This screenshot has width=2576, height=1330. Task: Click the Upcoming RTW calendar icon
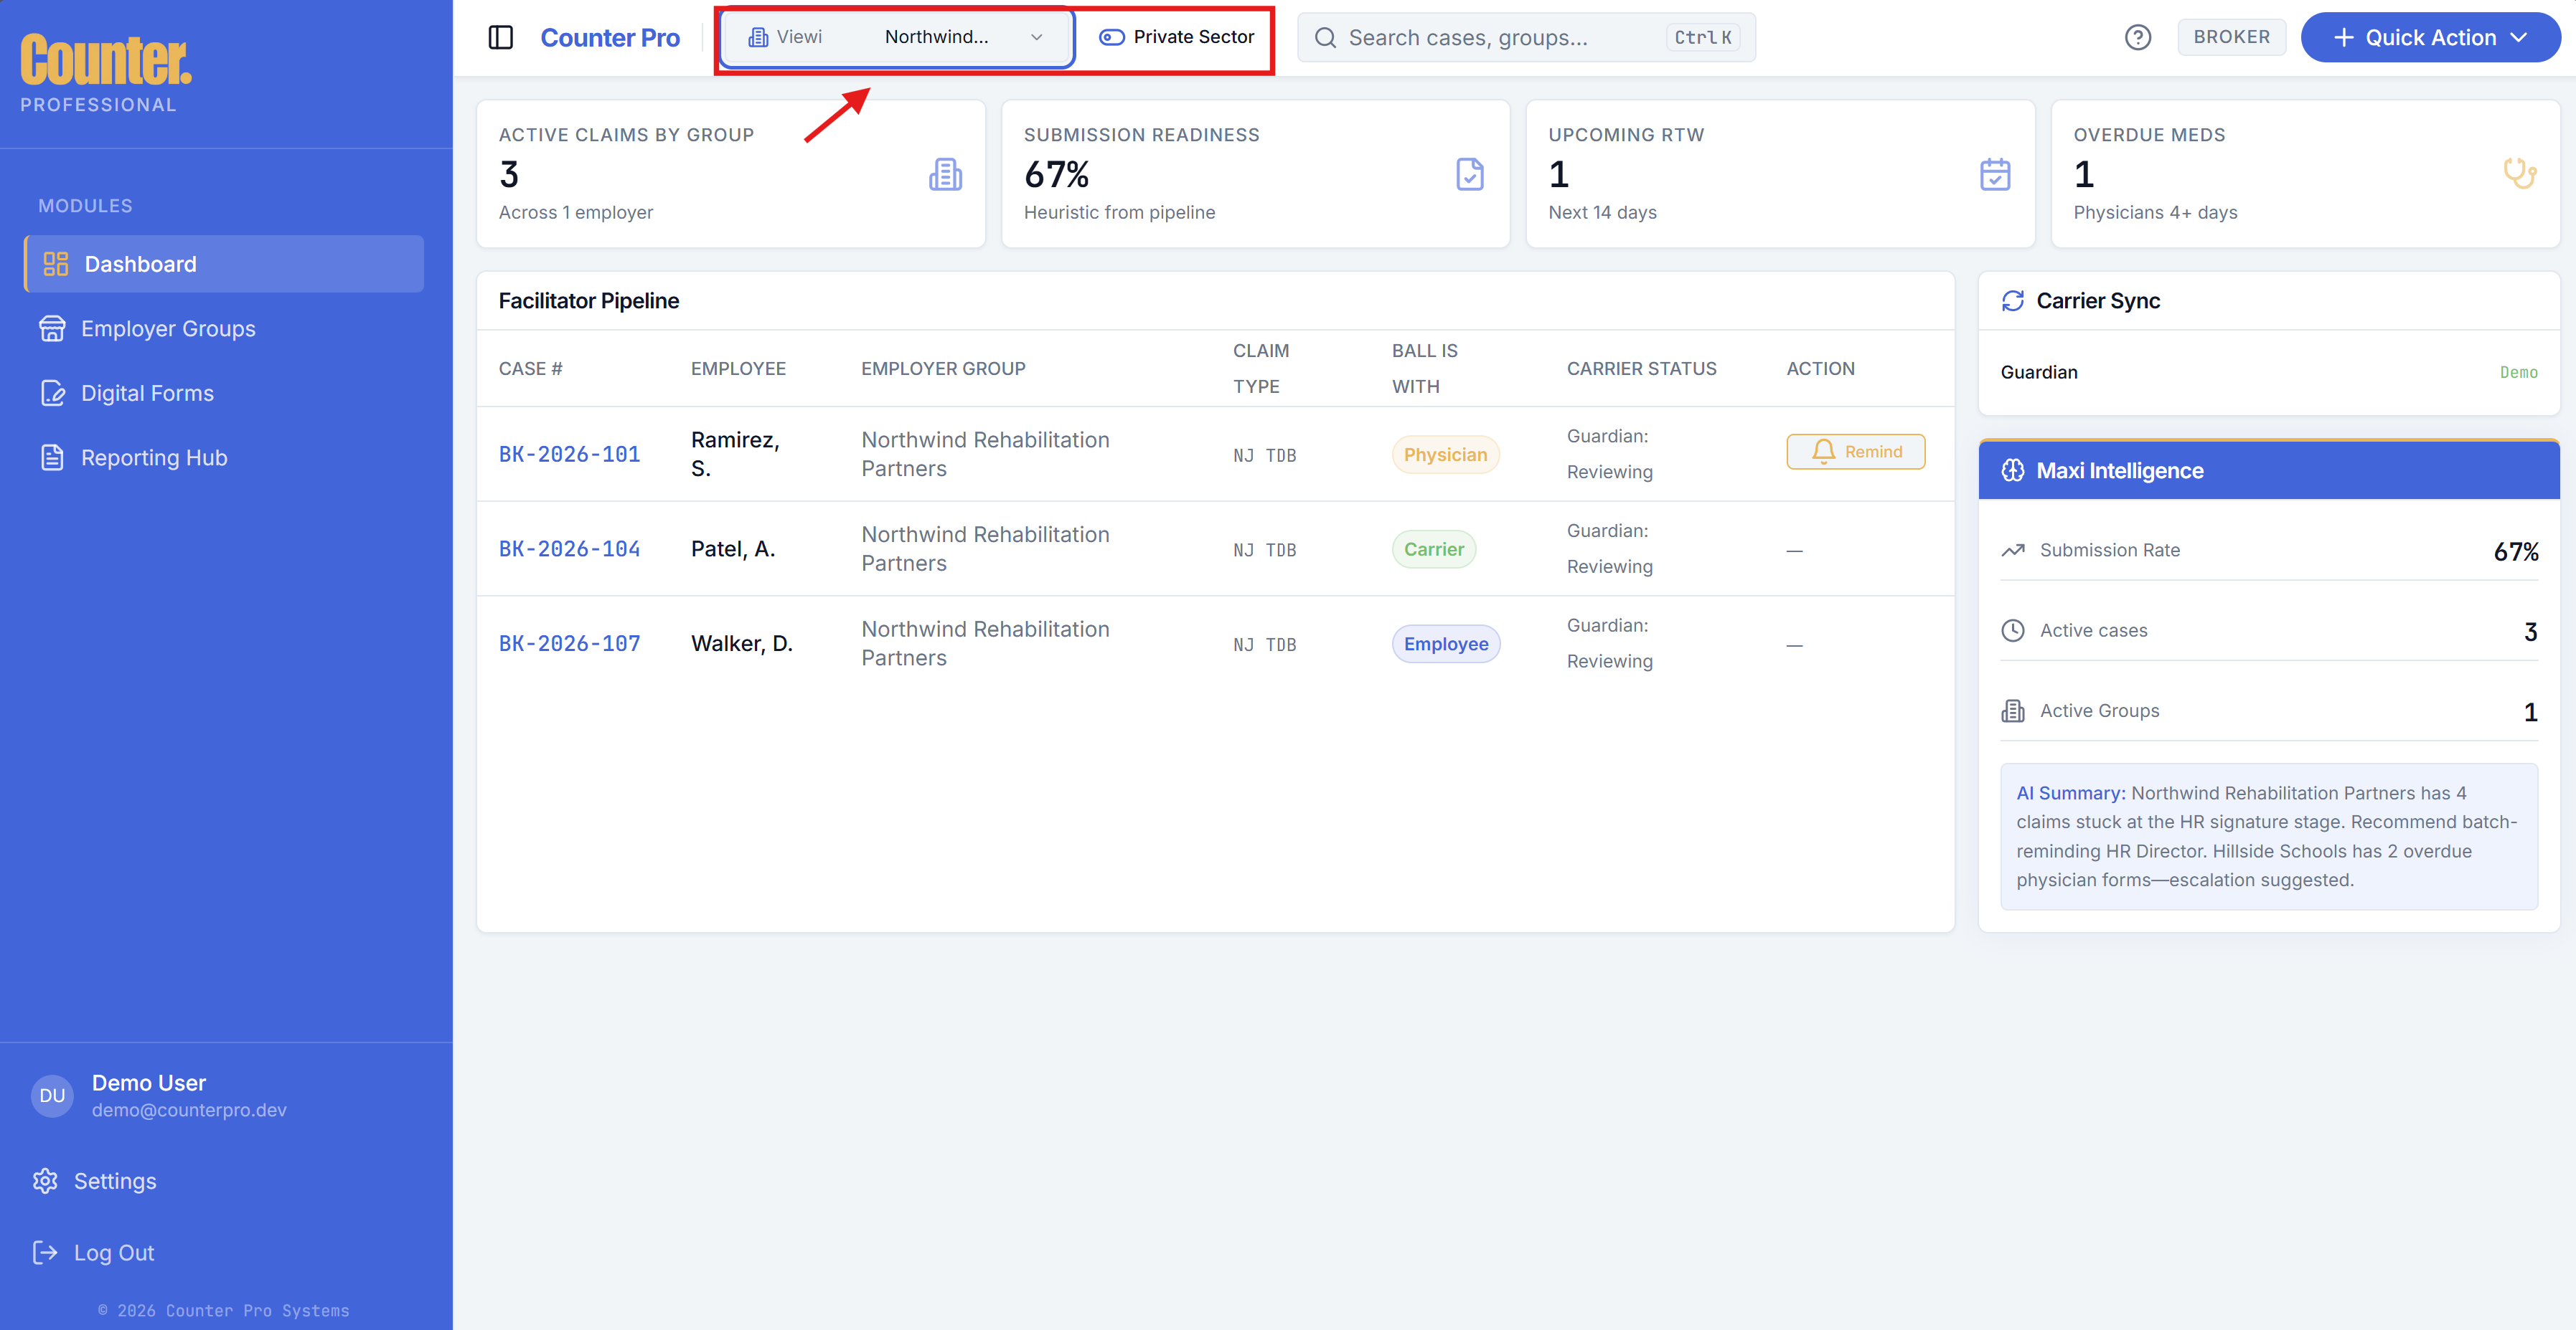pyautogui.click(x=1995, y=174)
